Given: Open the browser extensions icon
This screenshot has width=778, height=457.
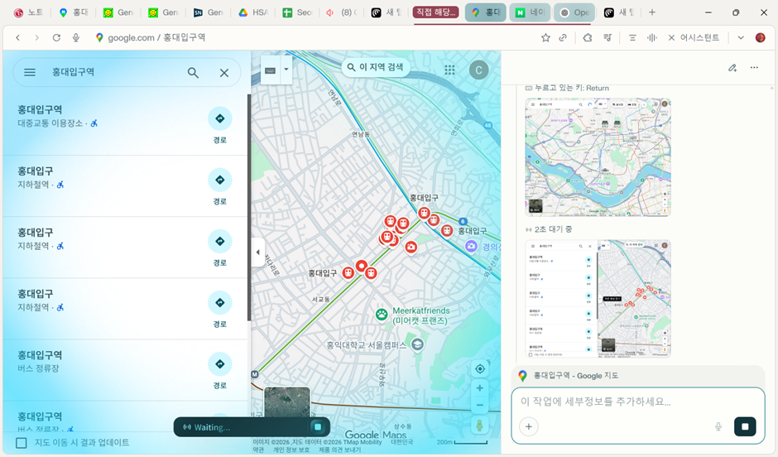Looking at the screenshot, I should pyautogui.click(x=588, y=38).
